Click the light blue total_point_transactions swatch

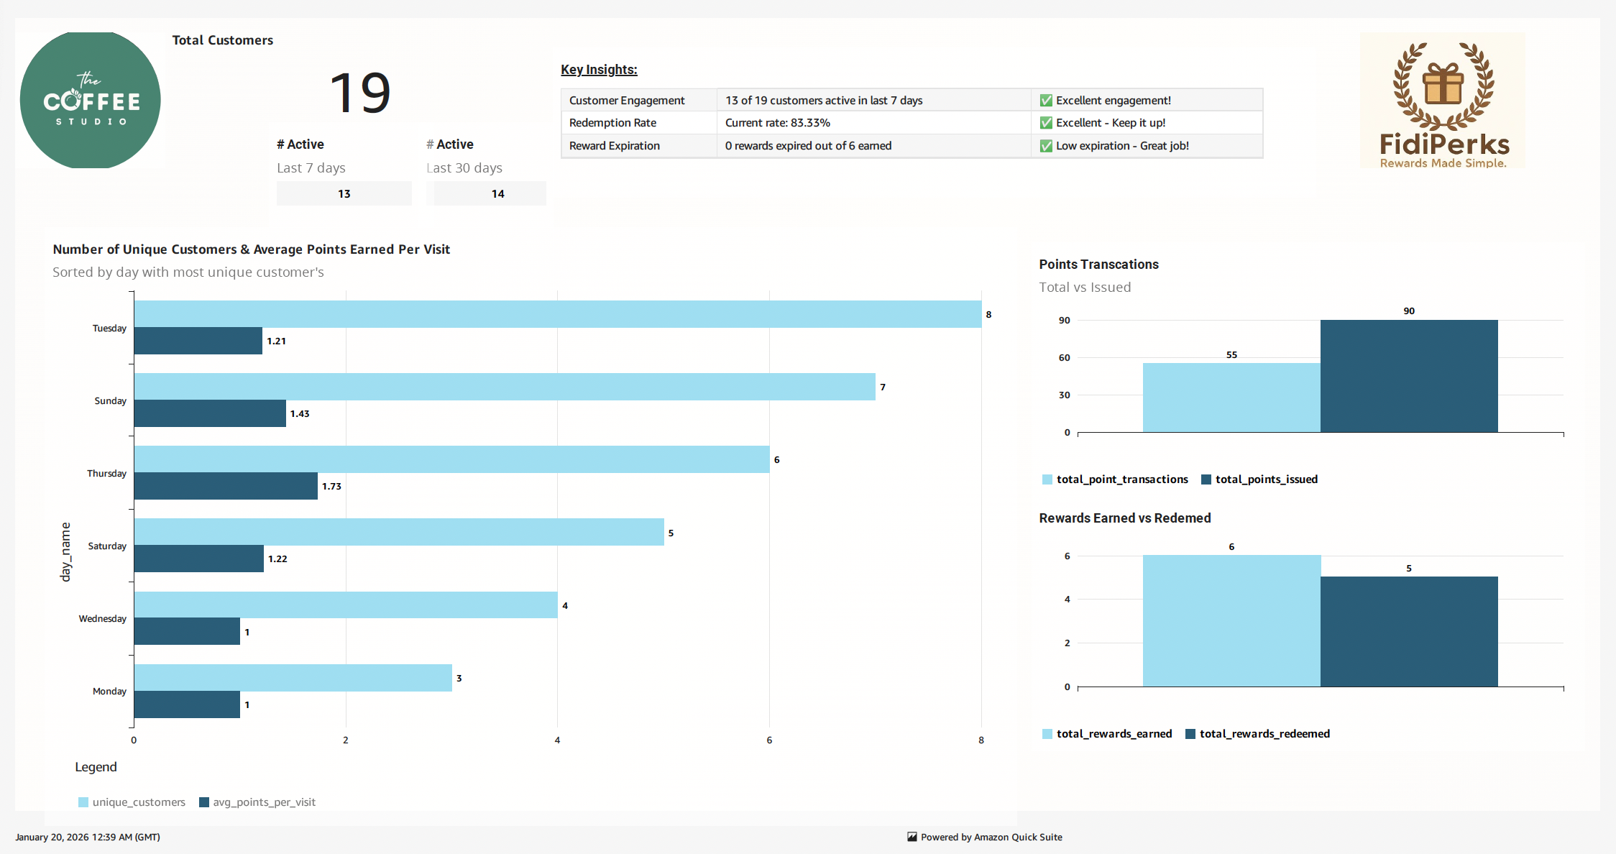1046,479
